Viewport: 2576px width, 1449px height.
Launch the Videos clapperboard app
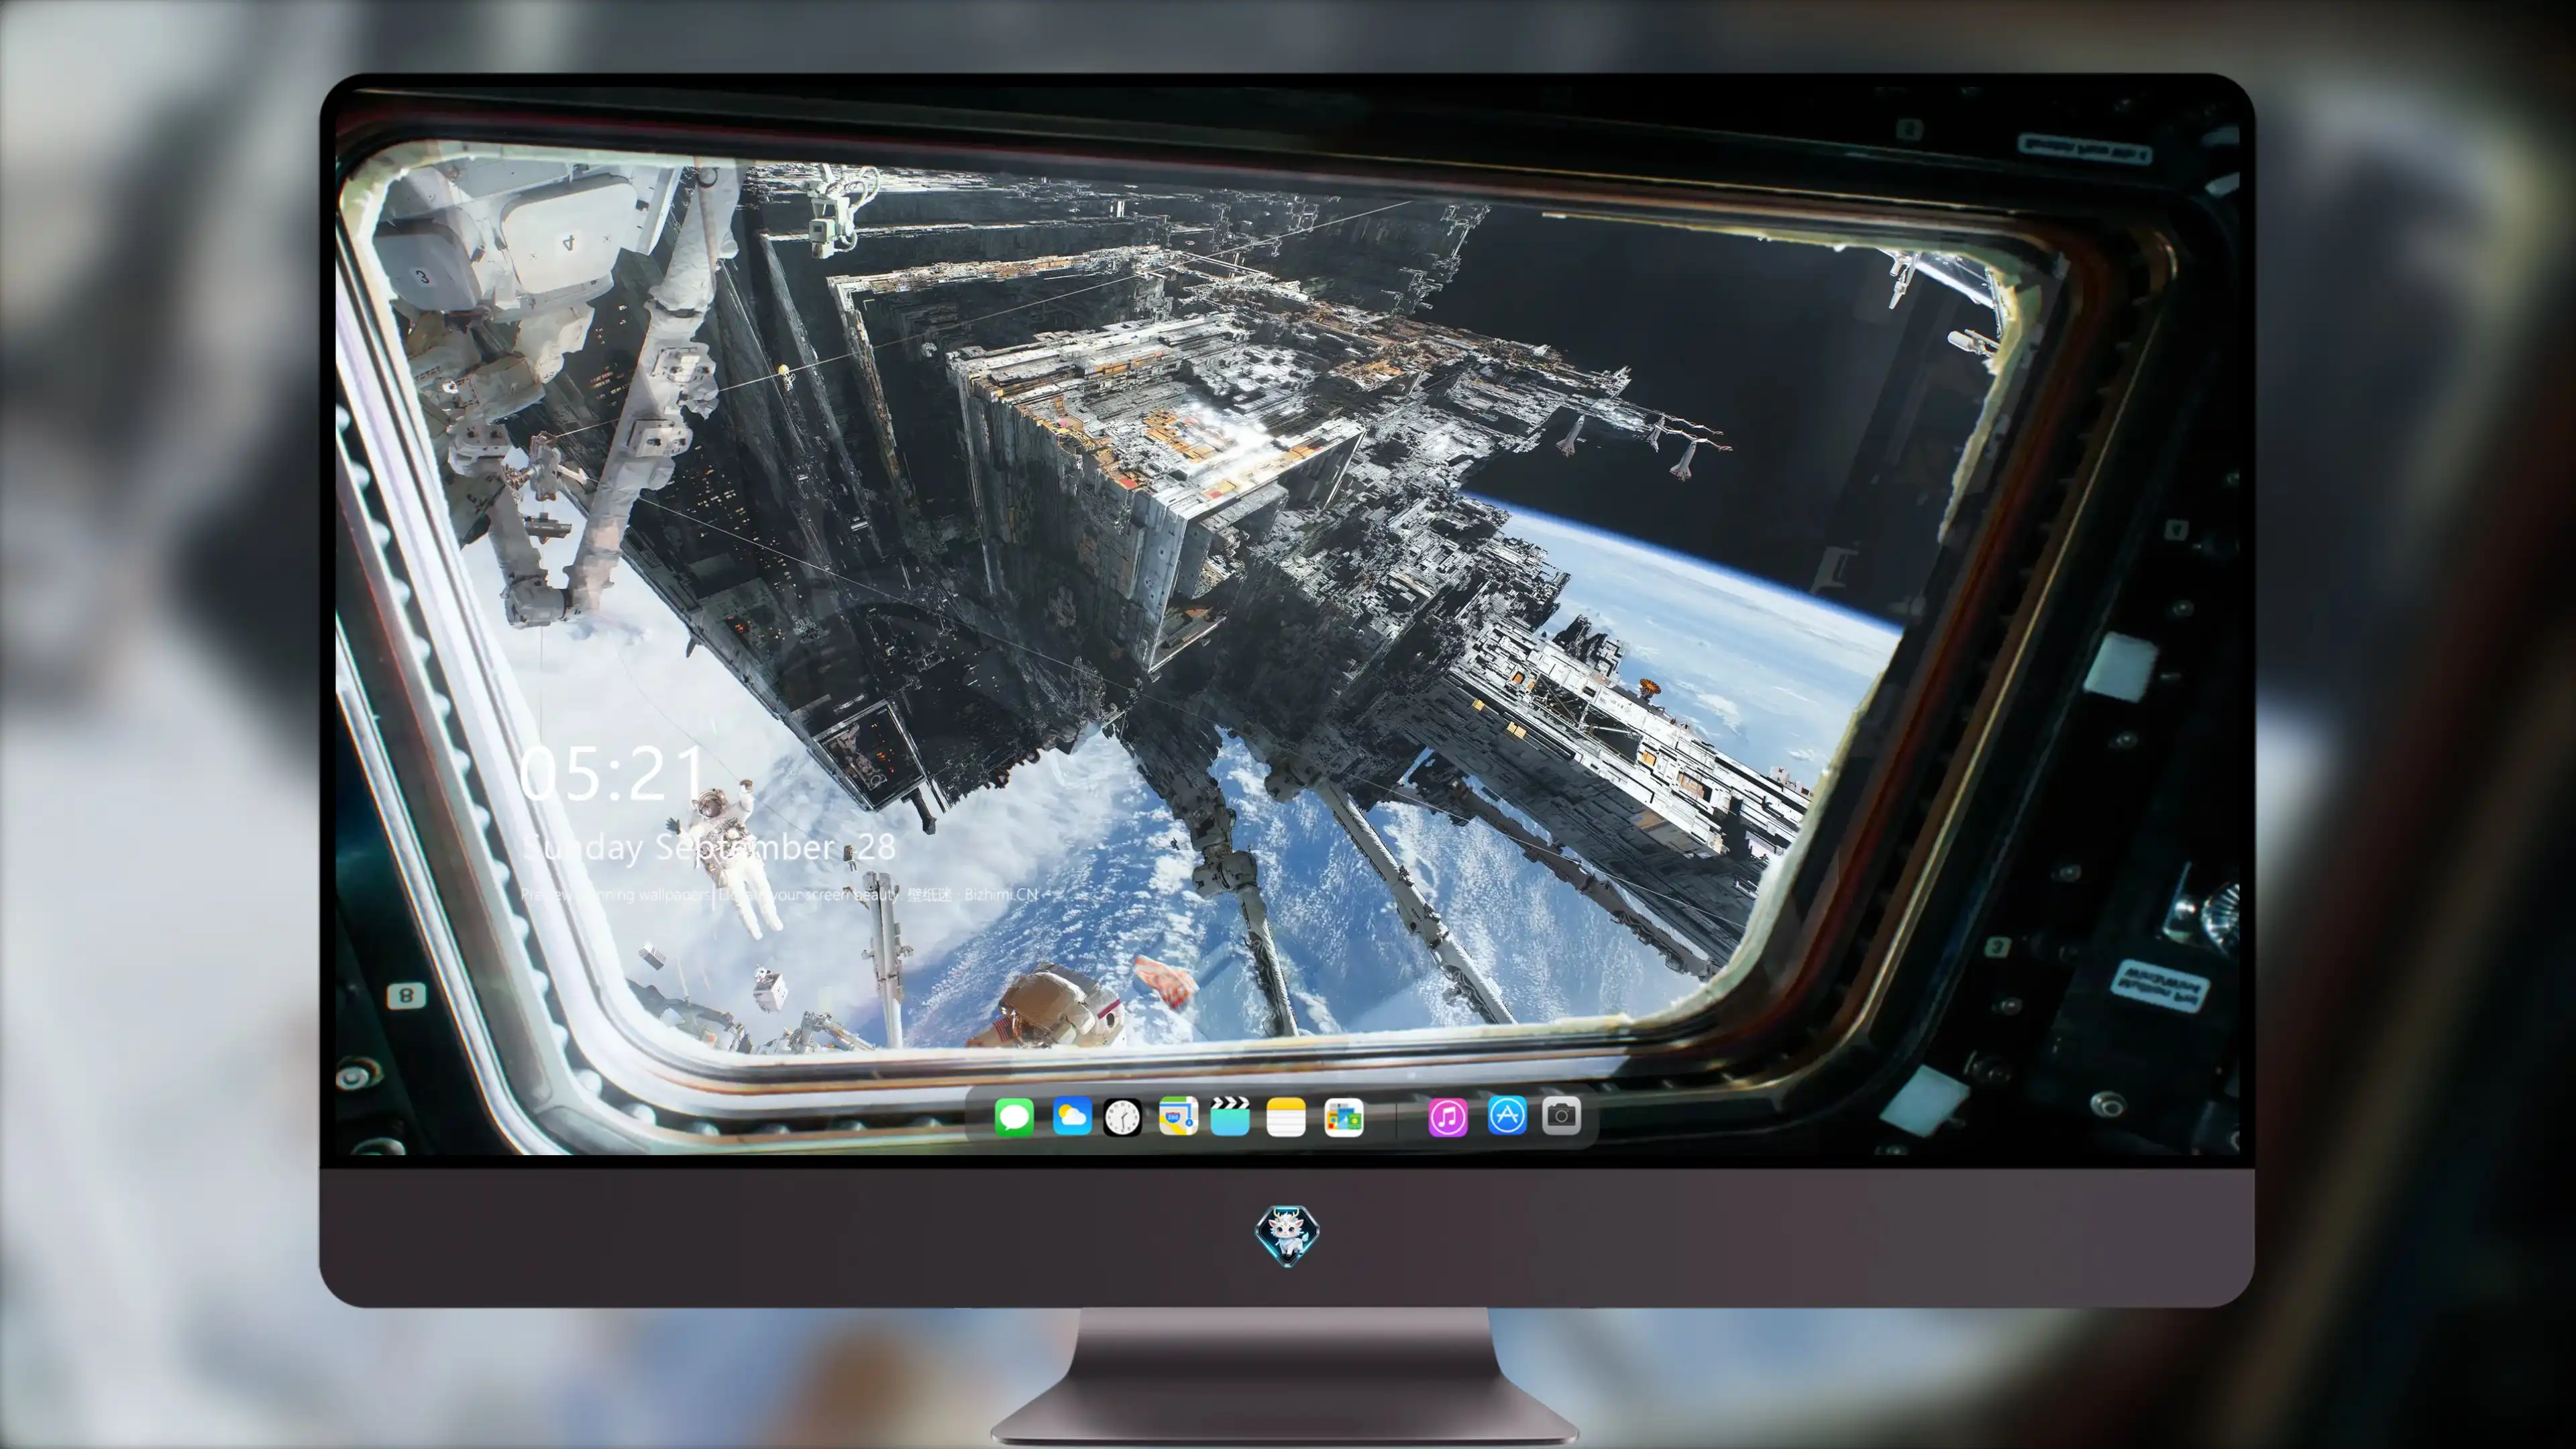point(1230,1116)
